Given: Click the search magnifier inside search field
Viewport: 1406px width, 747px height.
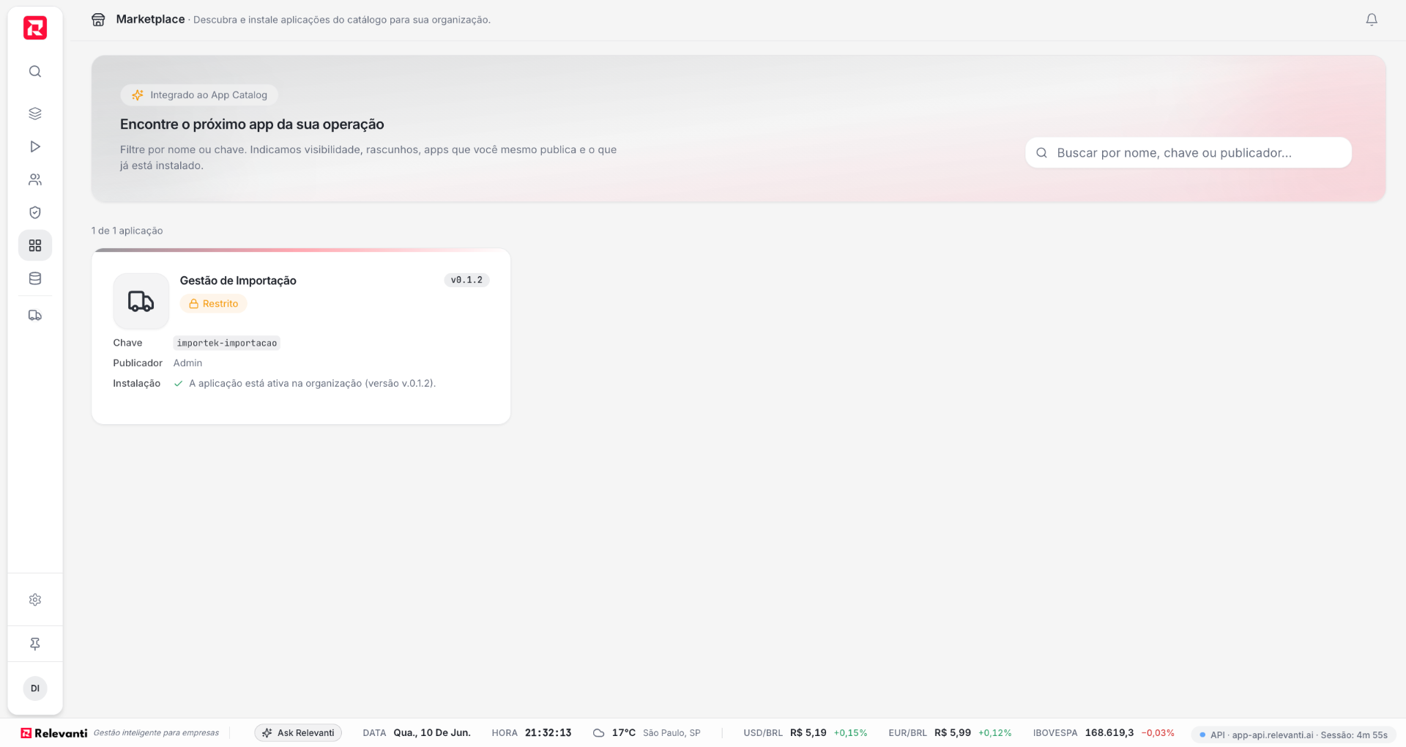Looking at the screenshot, I should click(1041, 153).
